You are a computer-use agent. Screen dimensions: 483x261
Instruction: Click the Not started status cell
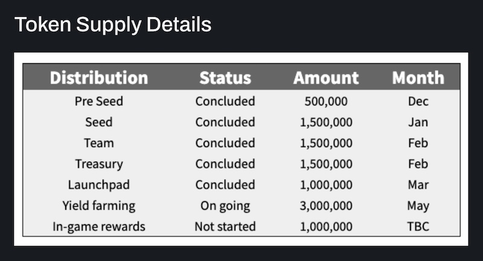225,227
